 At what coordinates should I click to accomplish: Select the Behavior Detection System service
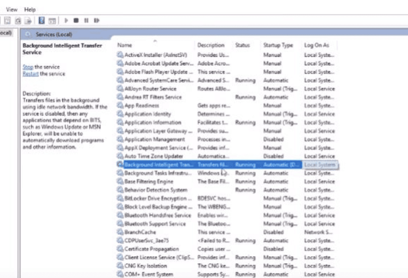click(x=227, y=190)
